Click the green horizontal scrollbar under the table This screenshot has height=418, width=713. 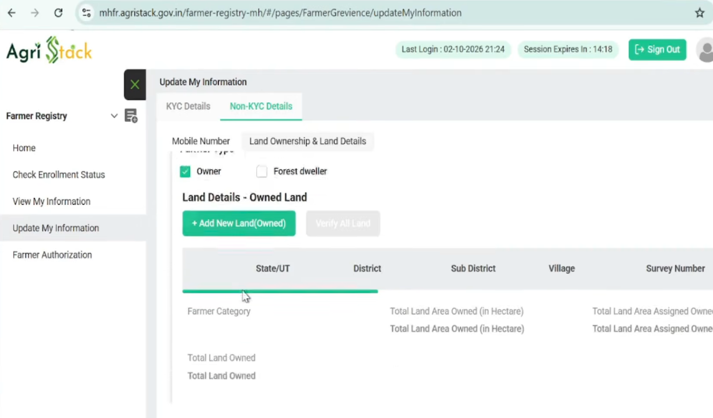point(280,291)
